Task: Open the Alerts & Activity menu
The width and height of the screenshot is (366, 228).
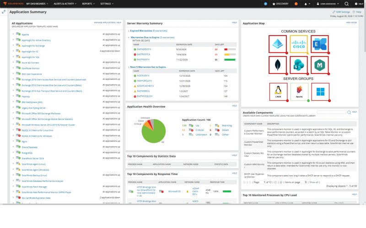Action: [x=65, y=4]
